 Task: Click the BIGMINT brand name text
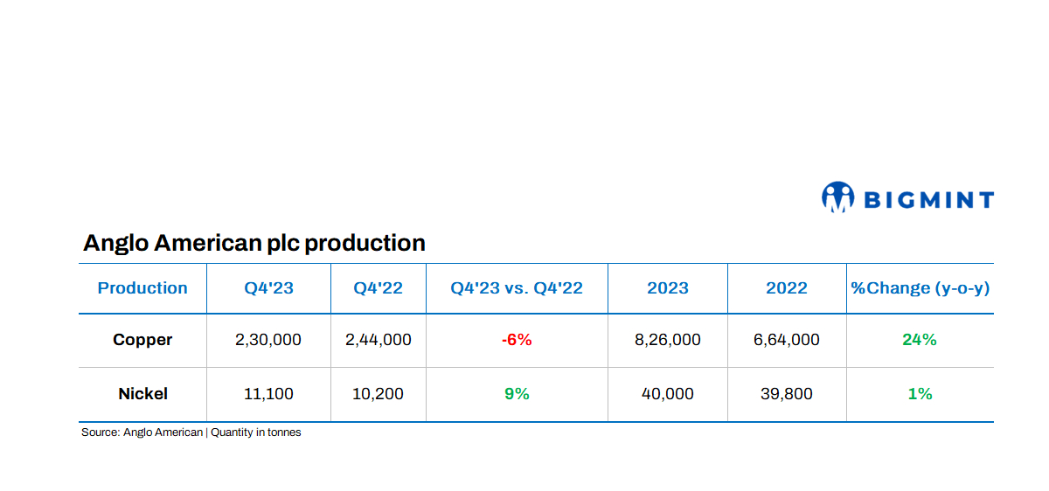[x=928, y=200]
